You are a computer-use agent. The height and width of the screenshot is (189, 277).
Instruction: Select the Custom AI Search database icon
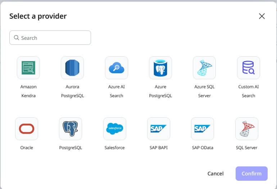(x=248, y=68)
